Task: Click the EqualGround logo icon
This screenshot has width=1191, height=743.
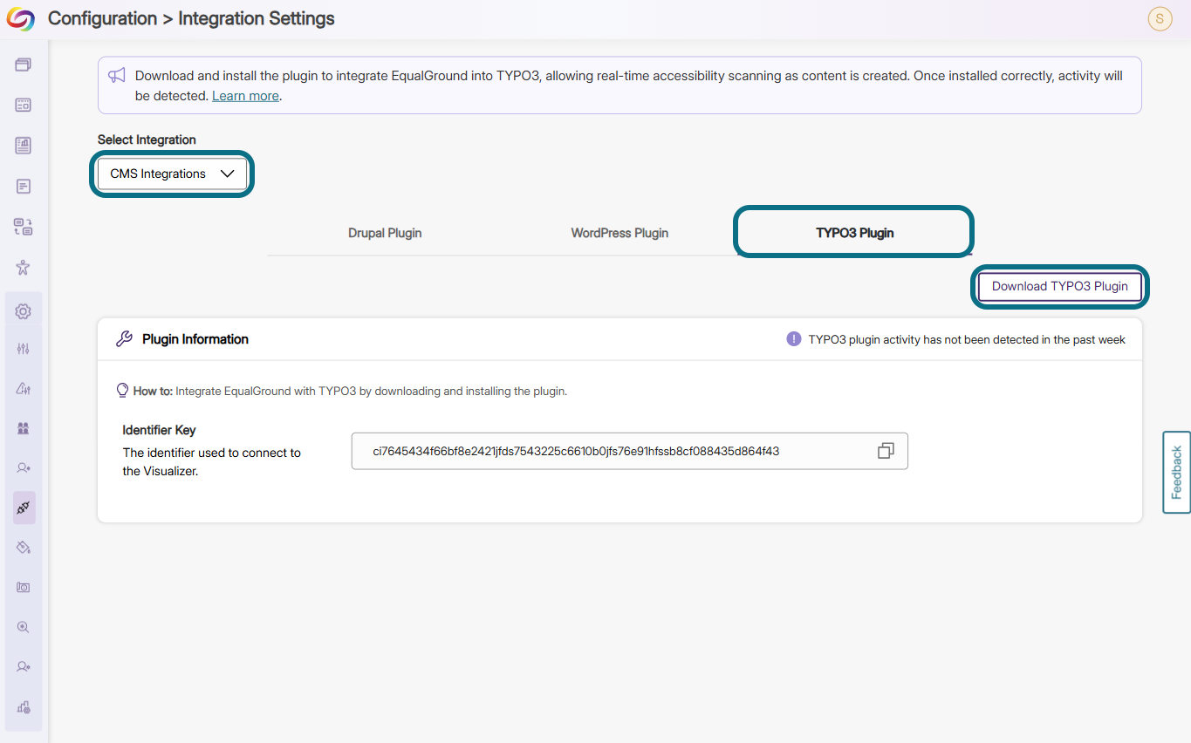Action: (x=20, y=18)
